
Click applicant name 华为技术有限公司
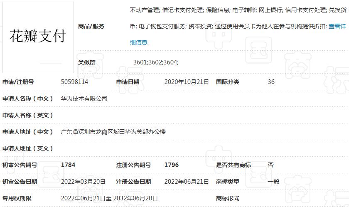84,99
